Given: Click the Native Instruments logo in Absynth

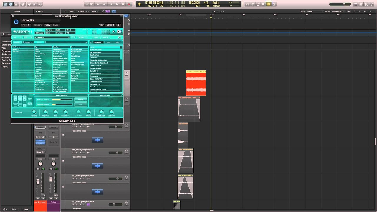Looking at the screenshot, I should tap(119, 32).
